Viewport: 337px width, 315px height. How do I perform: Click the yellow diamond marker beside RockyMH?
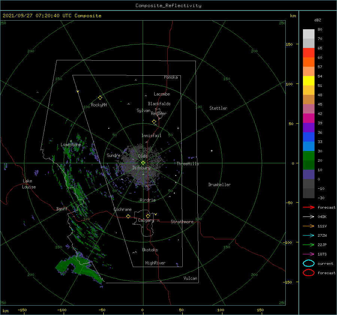click(x=100, y=98)
